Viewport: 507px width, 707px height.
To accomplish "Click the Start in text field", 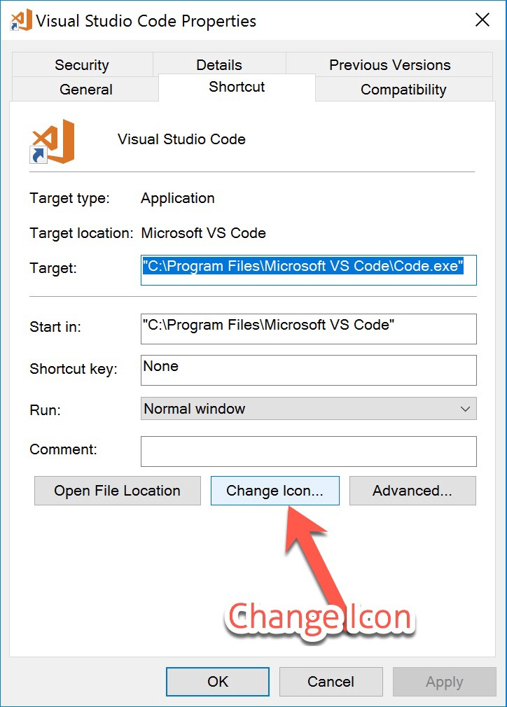I will (x=308, y=328).
